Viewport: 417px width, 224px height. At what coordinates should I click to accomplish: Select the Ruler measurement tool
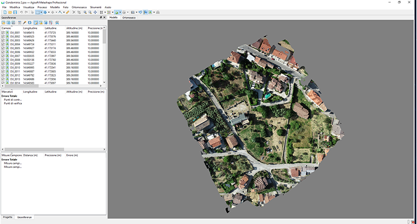tap(68, 12)
